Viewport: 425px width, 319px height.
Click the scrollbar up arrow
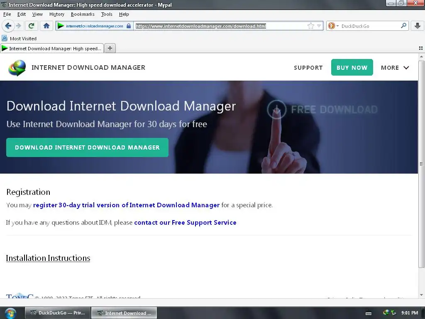tap(421, 56)
